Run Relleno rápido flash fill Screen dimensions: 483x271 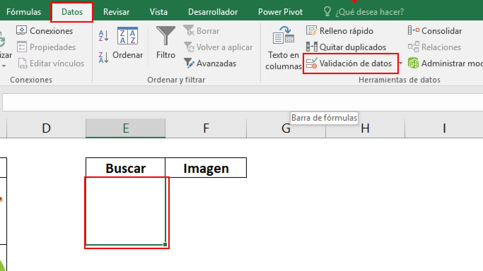(340, 31)
